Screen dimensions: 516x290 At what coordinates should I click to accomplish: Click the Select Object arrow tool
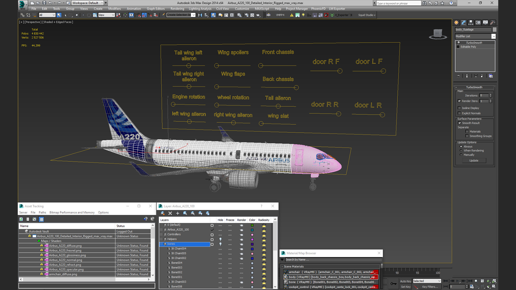59,15
